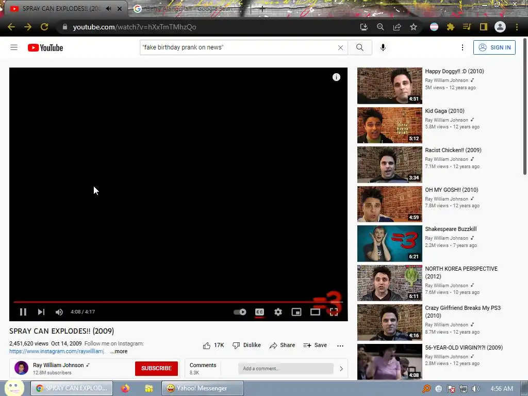528x396 pixels.
Task: Open NORTH KOREA PERSPECTIVE (2012) video
Action: [x=461, y=272]
